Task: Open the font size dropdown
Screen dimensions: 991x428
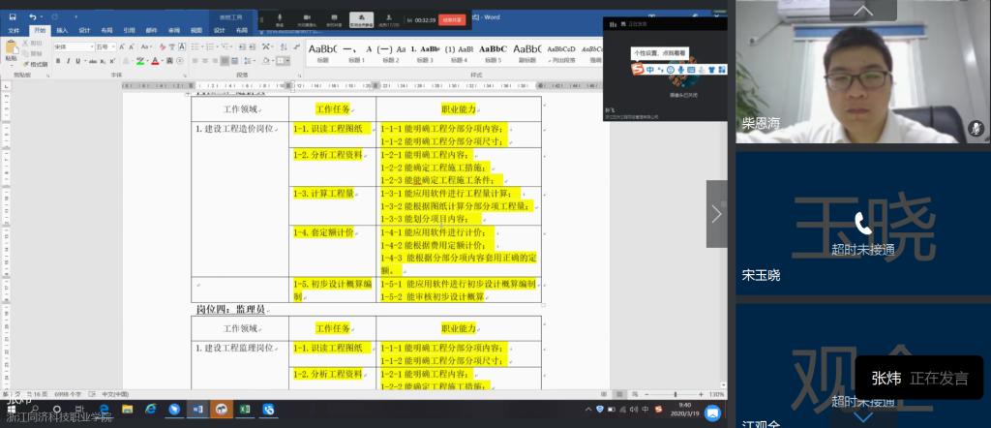Action: click(x=116, y=46)
